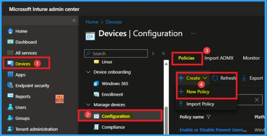The image size is (267, 136).
Task: Select Import Policy menu entry
Action: [200, 104]
